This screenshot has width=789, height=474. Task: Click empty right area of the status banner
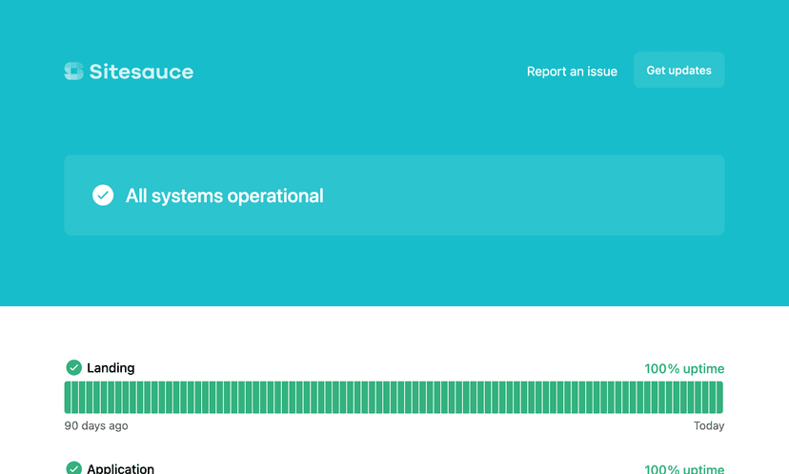(x=572, y=196)
